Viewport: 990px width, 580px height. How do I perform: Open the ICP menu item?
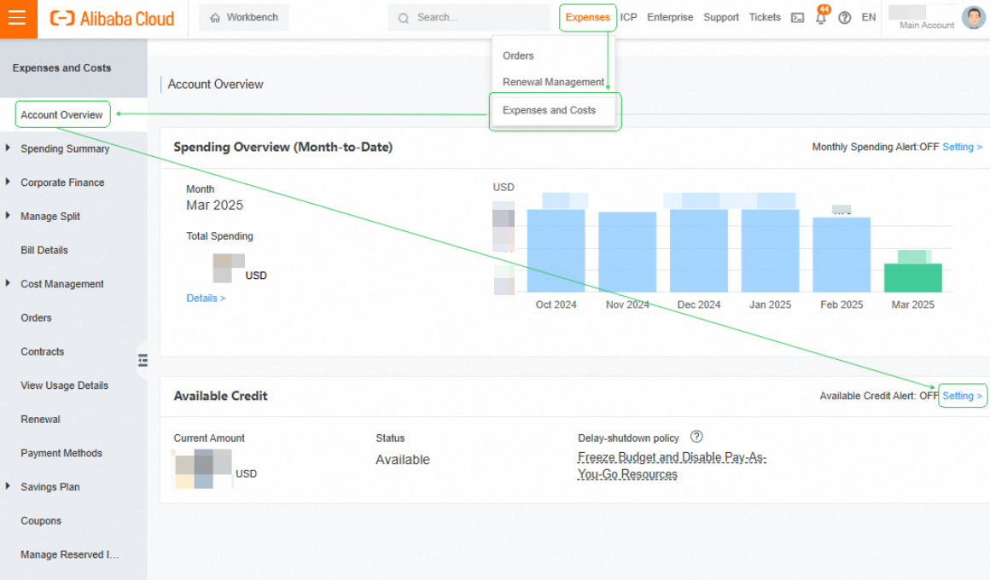pyautogui.click(x=628, y=18)
